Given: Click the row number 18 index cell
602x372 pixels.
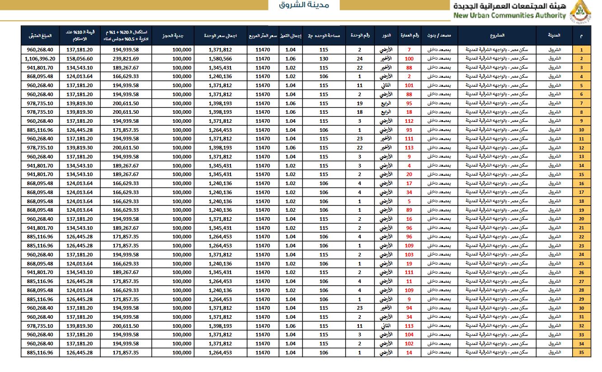Looking at the screenshot, I should click(581, 201).
